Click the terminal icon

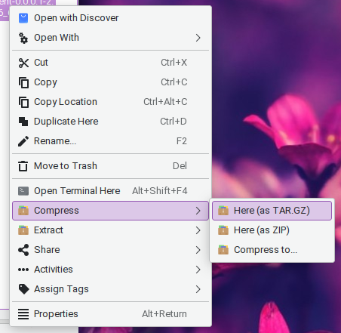(x=23, y=191)
